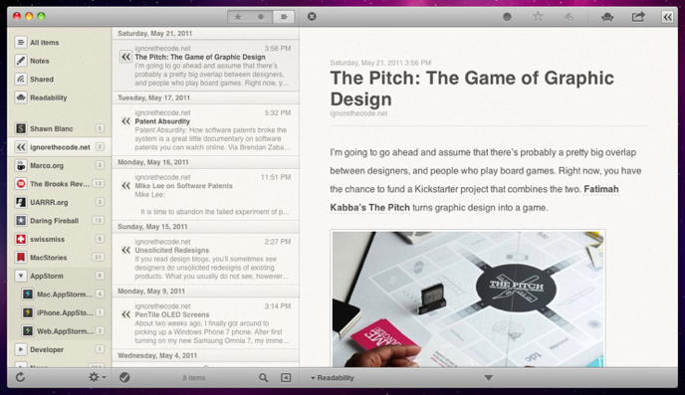Collapse the AppStorm folder
Viewport: 685px width, 395px height.
pyautogui.click(x=21, y=276)
